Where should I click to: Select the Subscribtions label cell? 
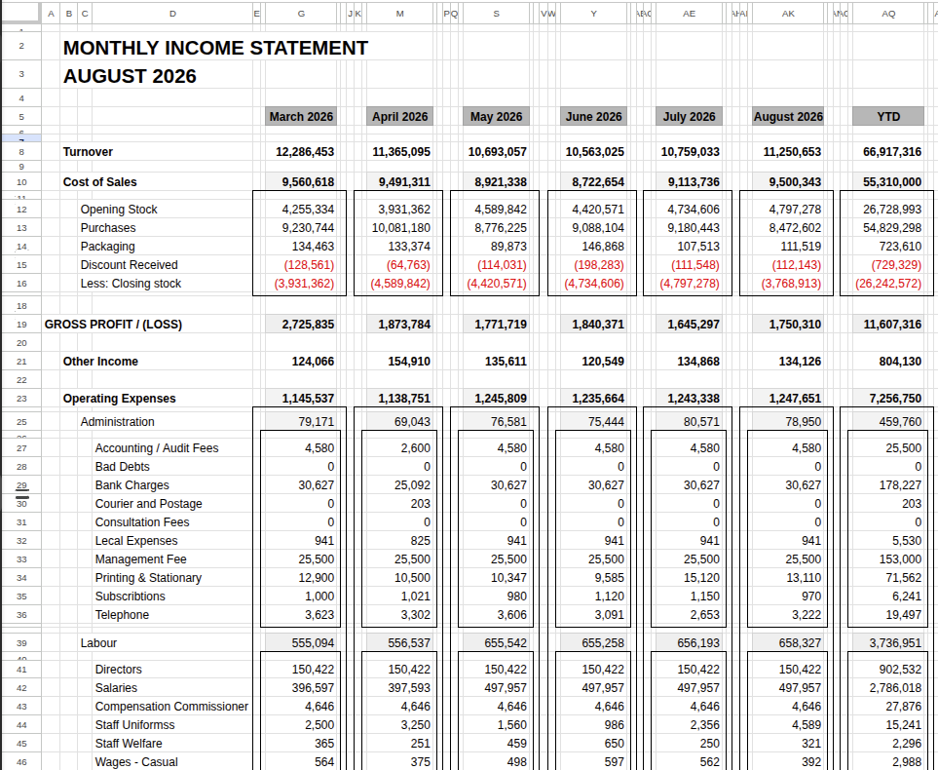[130, 597]
